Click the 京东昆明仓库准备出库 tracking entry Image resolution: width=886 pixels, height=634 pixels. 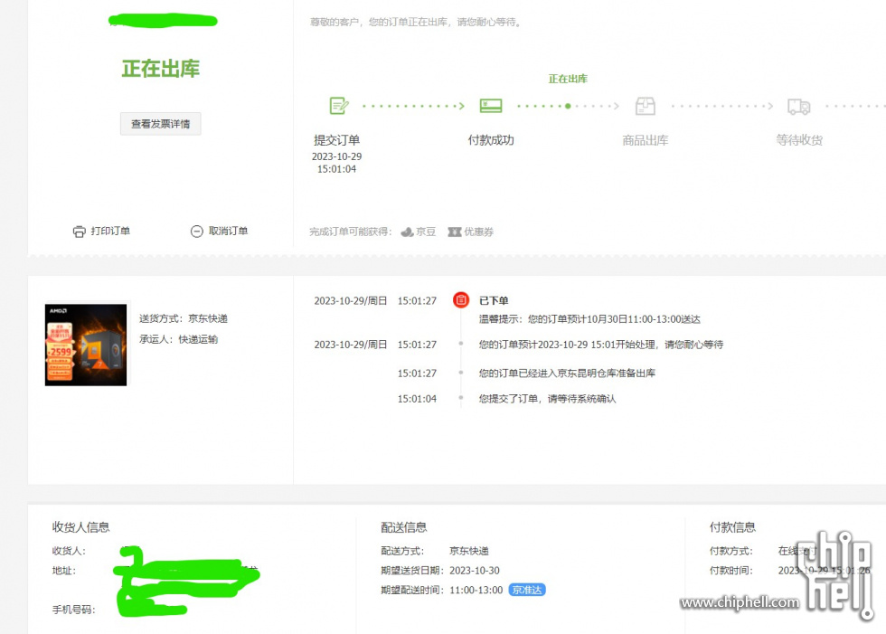coord(567,373)
